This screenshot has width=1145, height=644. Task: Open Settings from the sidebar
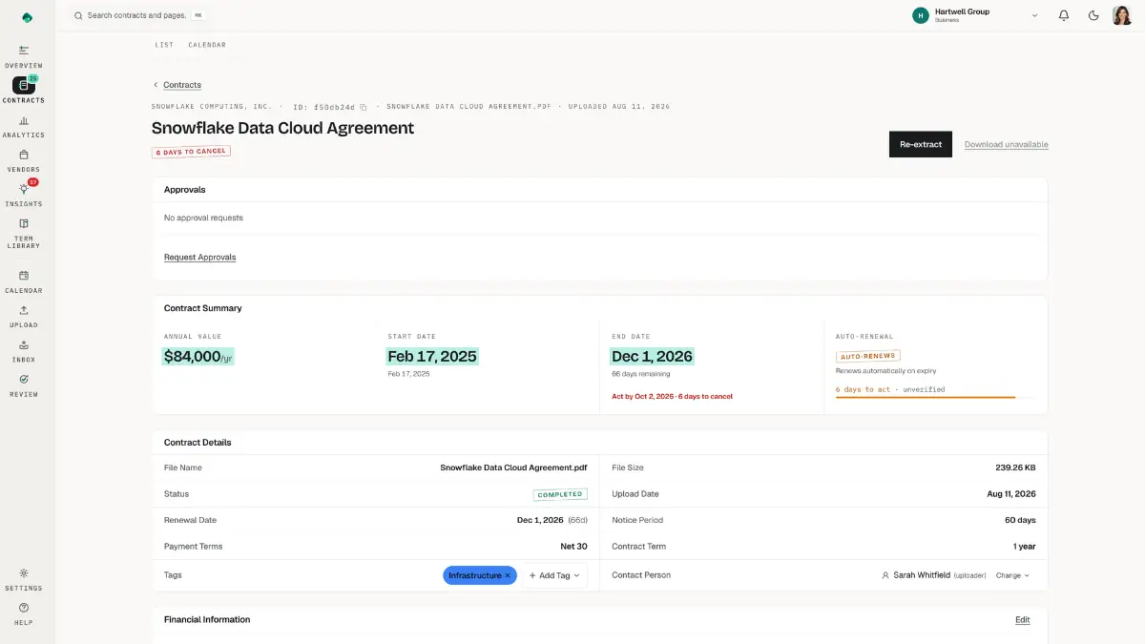pyautogui.click(x=24, y=579)
